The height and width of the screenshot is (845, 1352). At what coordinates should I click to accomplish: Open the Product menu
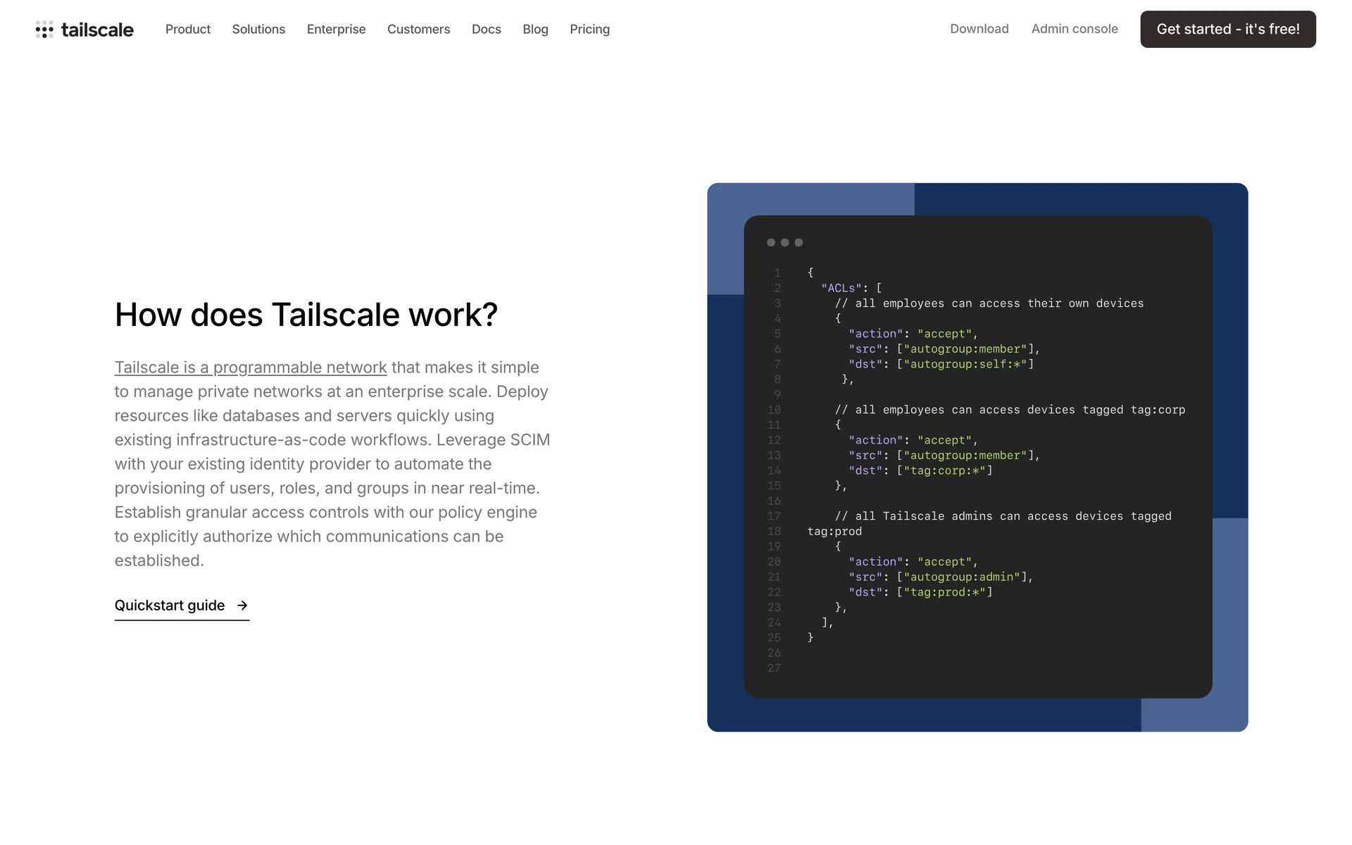click(x=188, y=29)
